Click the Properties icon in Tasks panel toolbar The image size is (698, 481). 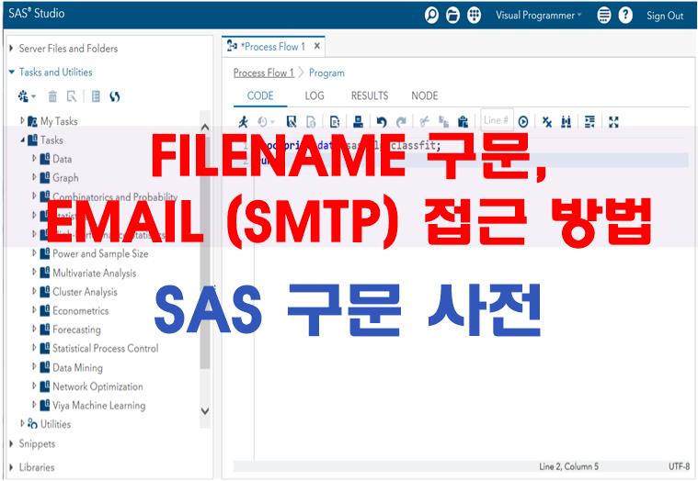[x=72, y=96]
